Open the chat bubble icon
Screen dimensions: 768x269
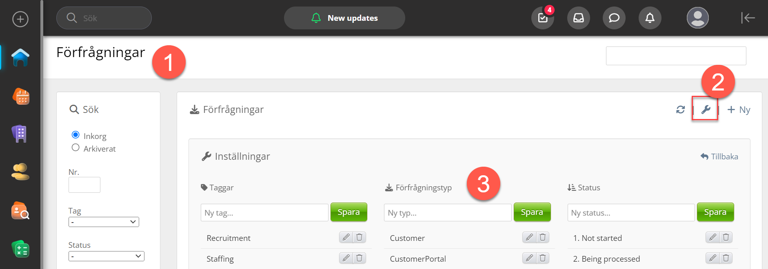(614, 18)
